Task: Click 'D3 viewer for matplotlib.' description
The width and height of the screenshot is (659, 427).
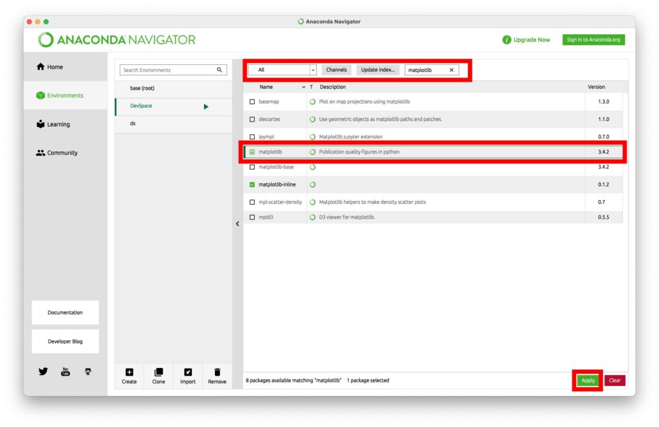Action: 347,217
